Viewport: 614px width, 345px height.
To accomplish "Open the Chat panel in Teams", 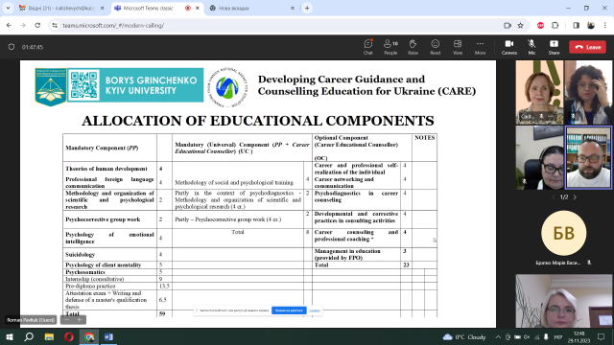I will 367,47.
